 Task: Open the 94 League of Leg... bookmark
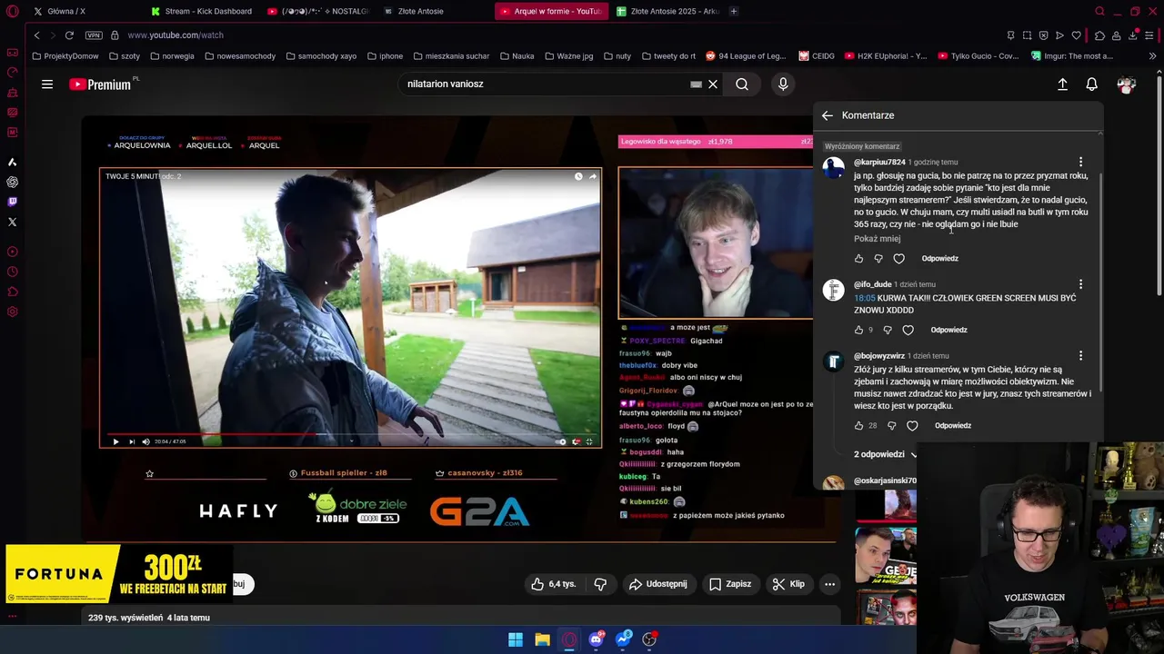coord(745,56)
